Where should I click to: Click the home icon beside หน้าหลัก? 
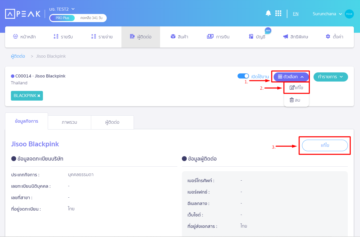(x=15, y=37)
